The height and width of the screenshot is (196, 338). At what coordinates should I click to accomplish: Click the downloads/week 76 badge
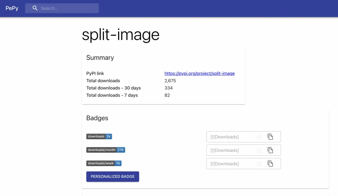coord(104,163)
